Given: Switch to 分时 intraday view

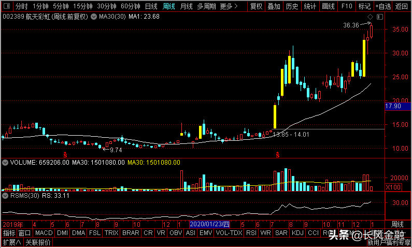Looking at the screenshot, I should pos(22,6).
